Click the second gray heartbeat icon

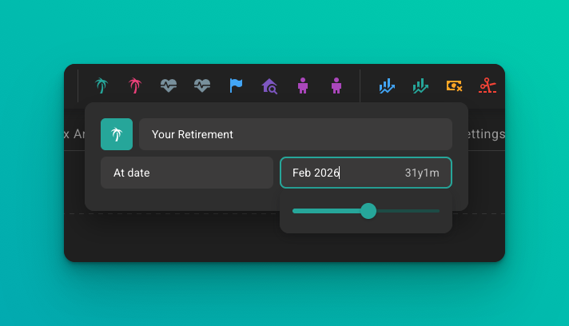[202, 85]
